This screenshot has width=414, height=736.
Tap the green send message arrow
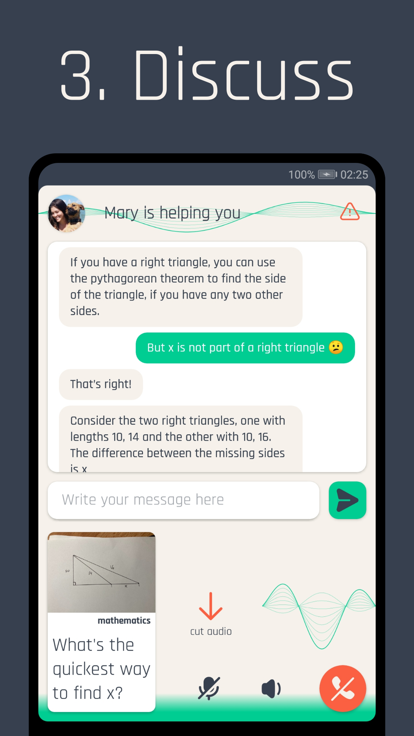pyautogui.click(x=347, y=500)
